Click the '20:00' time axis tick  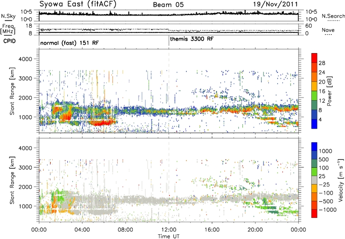(x=255, y=230)
